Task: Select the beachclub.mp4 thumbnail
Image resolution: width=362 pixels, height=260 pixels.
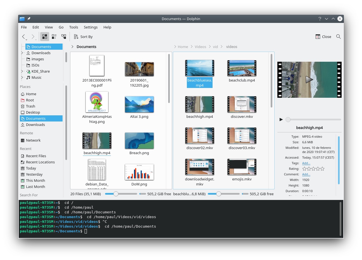Action: click(x=242, y=68)
